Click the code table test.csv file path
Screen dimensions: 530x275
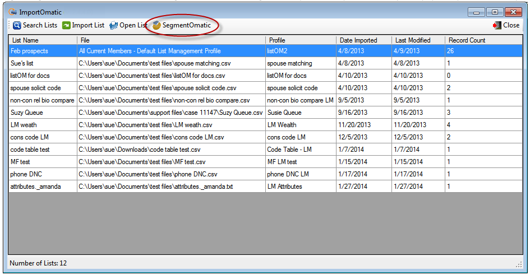140,150
